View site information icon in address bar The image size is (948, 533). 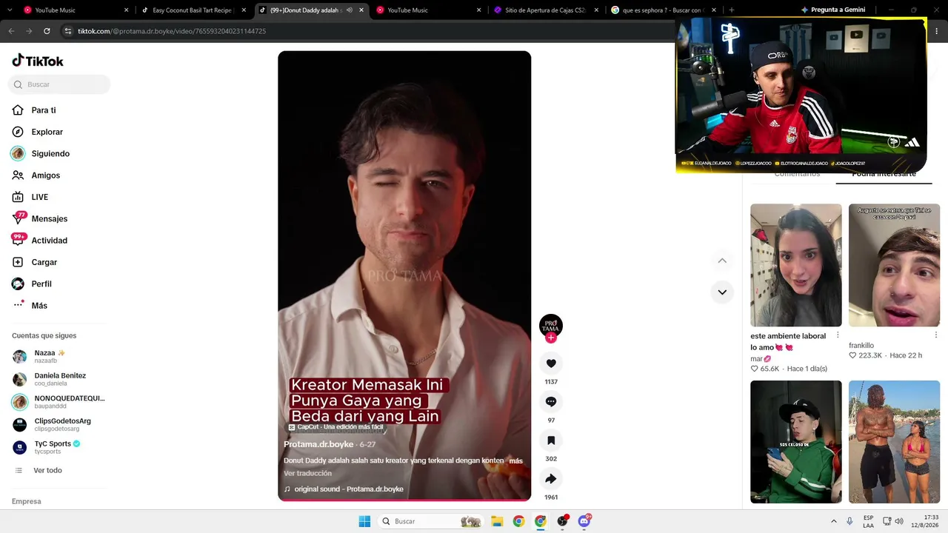pos(68,31)
